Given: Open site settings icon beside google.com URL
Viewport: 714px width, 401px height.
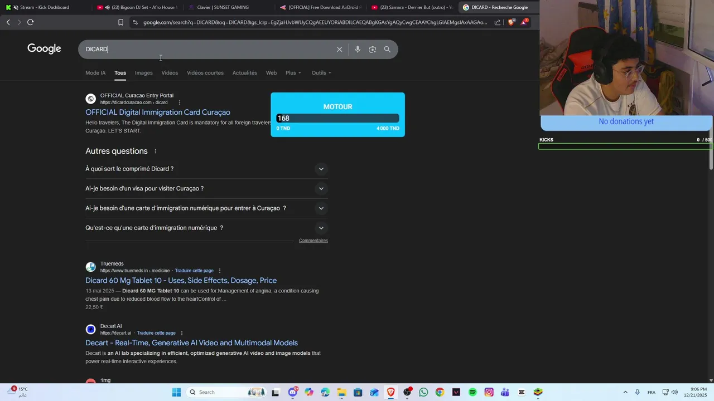Looking at the screenshot, I should [135, 22].
